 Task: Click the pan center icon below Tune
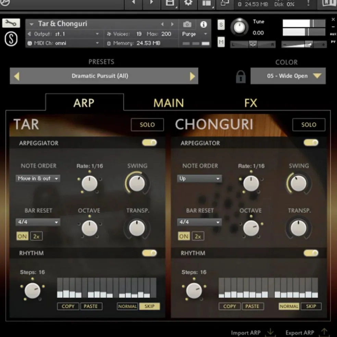tap(253, 44)
